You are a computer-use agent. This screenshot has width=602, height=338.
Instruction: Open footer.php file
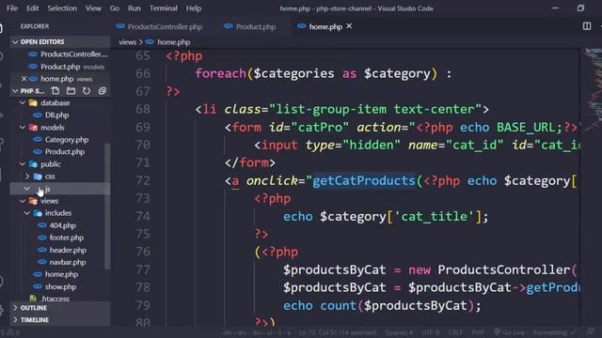pos(66,238)
